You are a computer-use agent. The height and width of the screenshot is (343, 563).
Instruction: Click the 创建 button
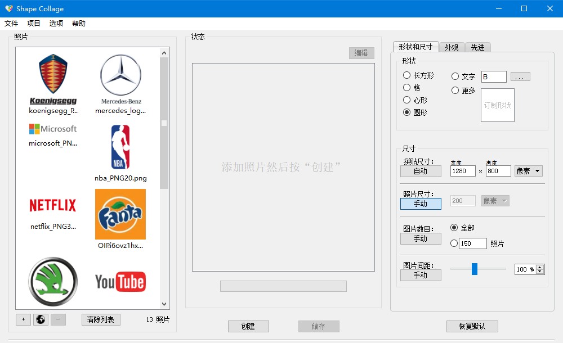[x=248, y=326]
